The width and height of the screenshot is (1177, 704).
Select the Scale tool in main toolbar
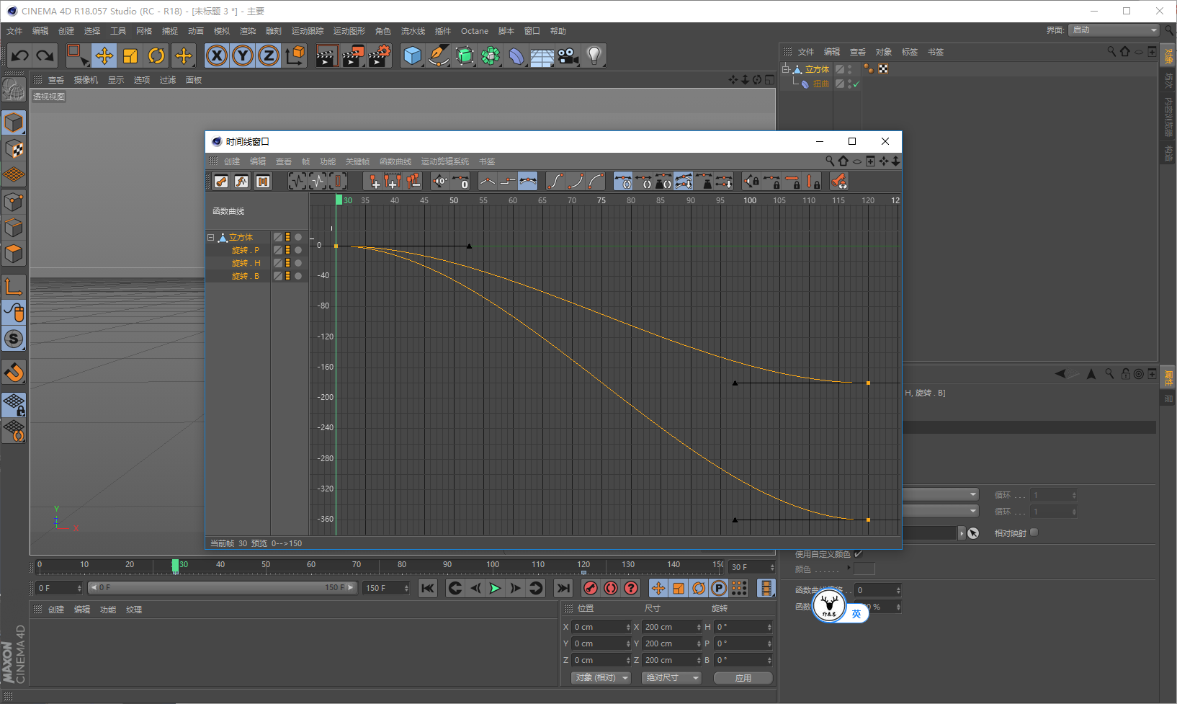pos(130,55)
